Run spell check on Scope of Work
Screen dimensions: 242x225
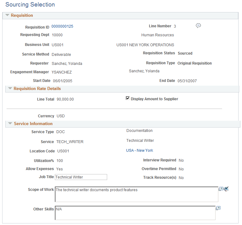click(x=226, y=189)
